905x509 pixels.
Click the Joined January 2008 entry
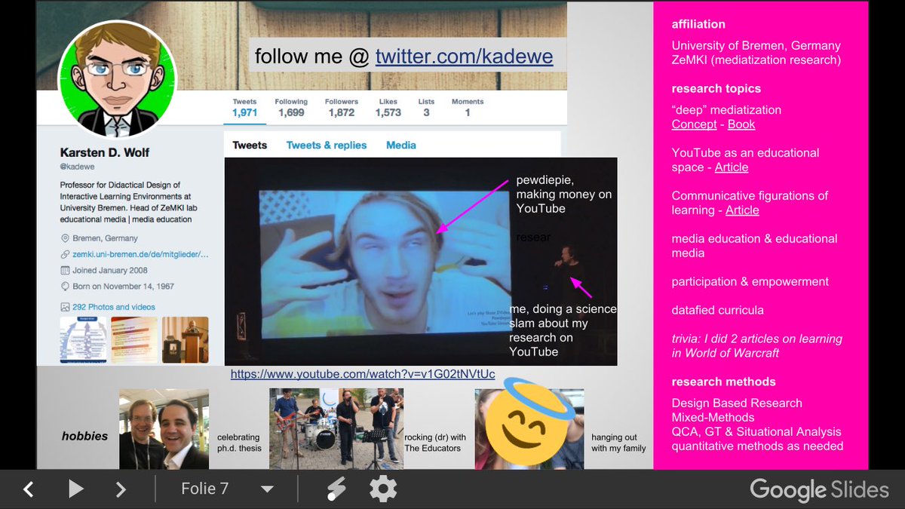pyautogui.click(x=110, y=270)
